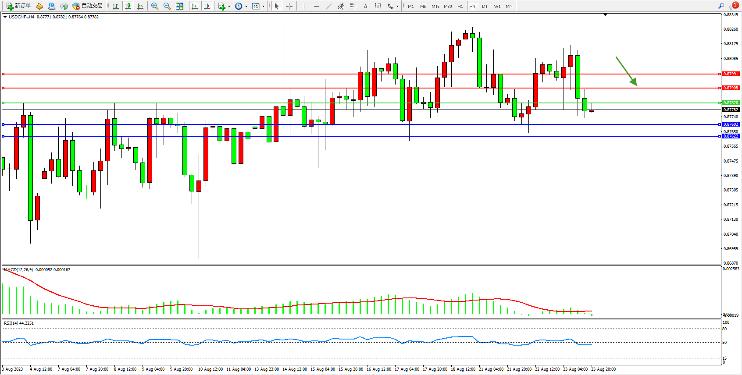The width and height of the screenshot is (742, 375).
Task: Switch chart to bar chart mode
Action: click(116, 6)
